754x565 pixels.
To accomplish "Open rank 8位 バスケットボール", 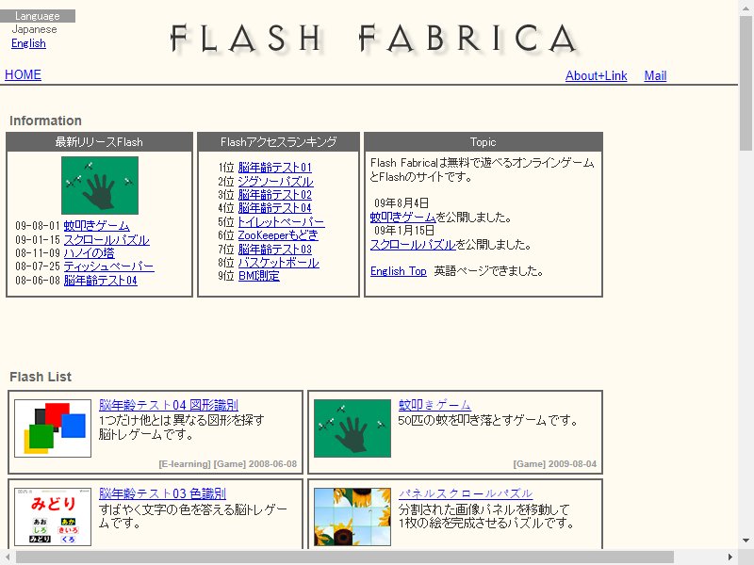I will click(278, 263).
